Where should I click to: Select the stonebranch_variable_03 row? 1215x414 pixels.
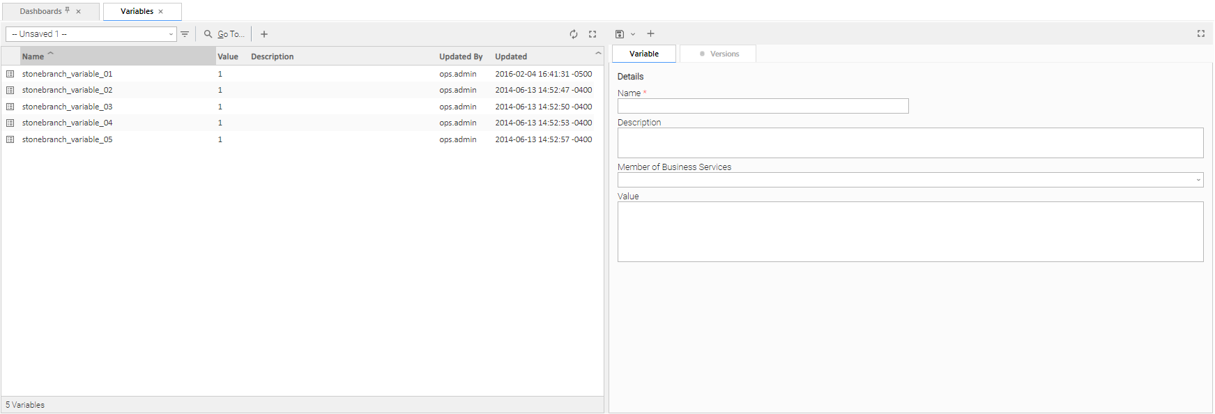pos(68,107)
